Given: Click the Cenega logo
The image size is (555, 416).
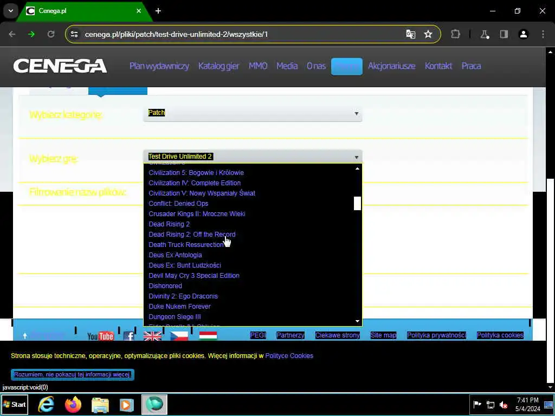Looking at the screenshot, I should click(60, 66).
